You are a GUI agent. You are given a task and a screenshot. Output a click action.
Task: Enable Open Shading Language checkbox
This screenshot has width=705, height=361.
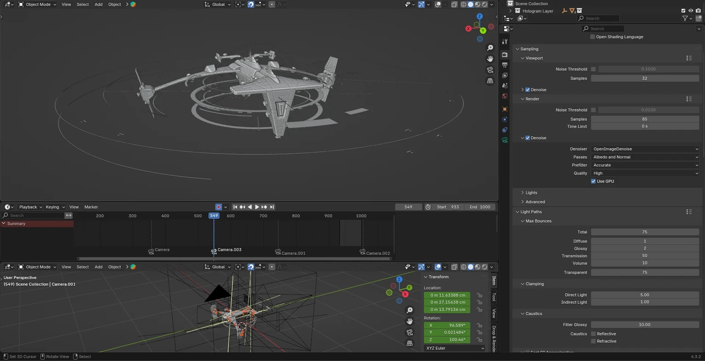tap(593, 37)
